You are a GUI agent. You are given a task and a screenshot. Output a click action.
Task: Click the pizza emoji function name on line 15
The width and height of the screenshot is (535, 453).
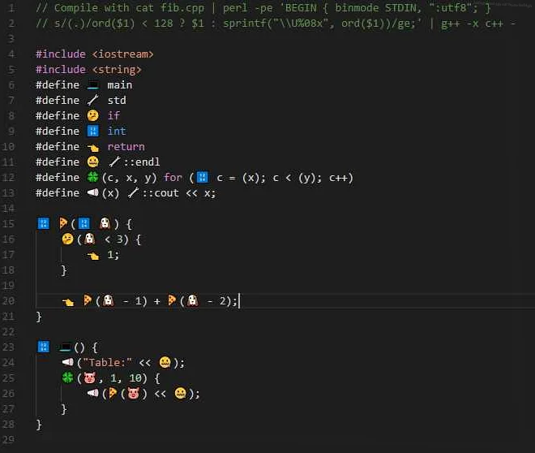pyautogui.click(x=63, y=223)
